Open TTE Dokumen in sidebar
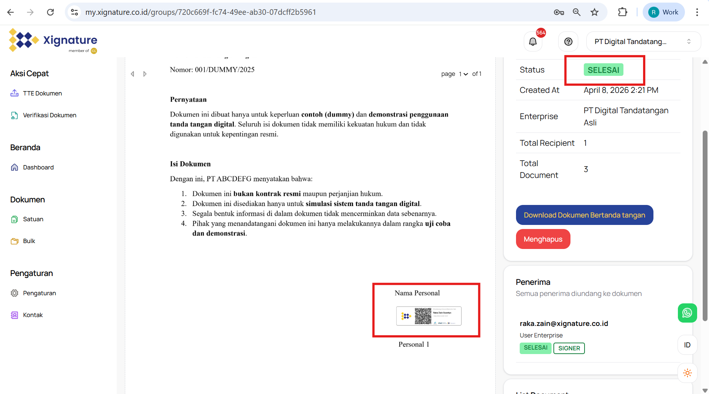 click(x=42, y=93)
